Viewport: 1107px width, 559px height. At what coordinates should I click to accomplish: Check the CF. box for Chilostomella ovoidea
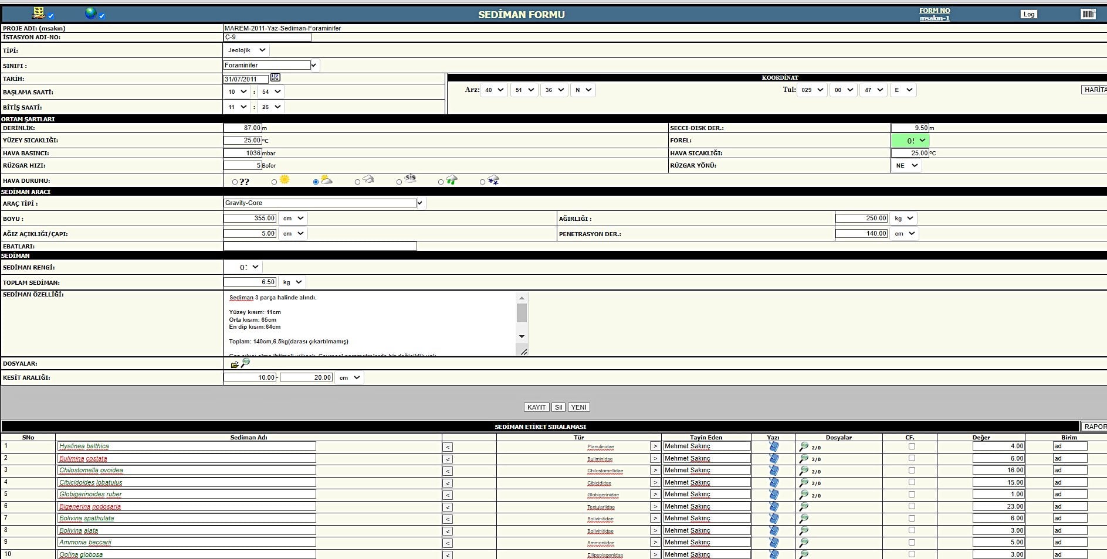[912, 470]
